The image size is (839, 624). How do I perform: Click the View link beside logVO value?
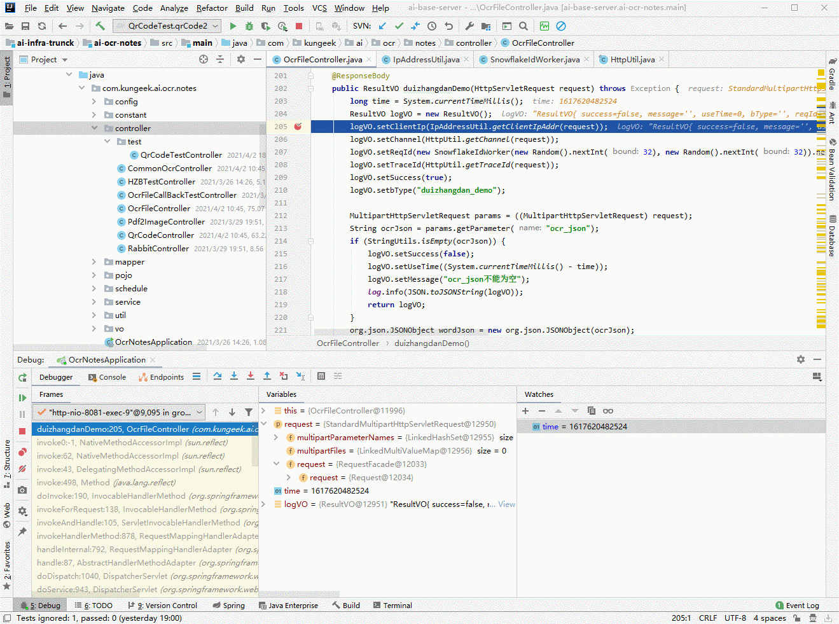[x=506, y=504]
